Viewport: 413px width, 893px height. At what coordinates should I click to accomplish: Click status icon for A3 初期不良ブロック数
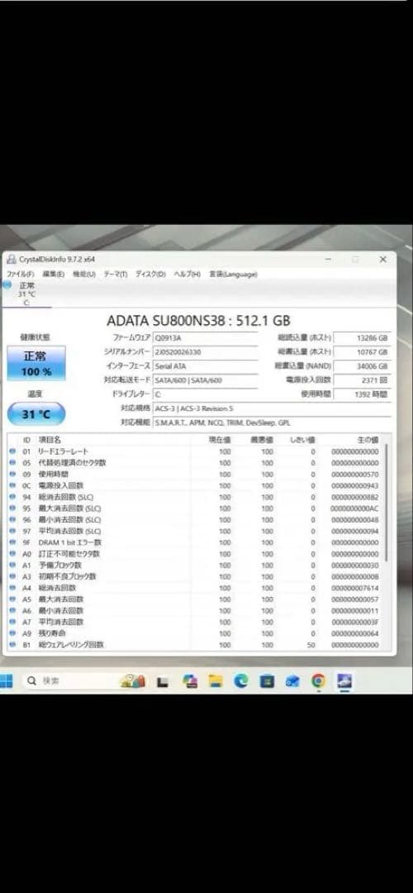13,576
